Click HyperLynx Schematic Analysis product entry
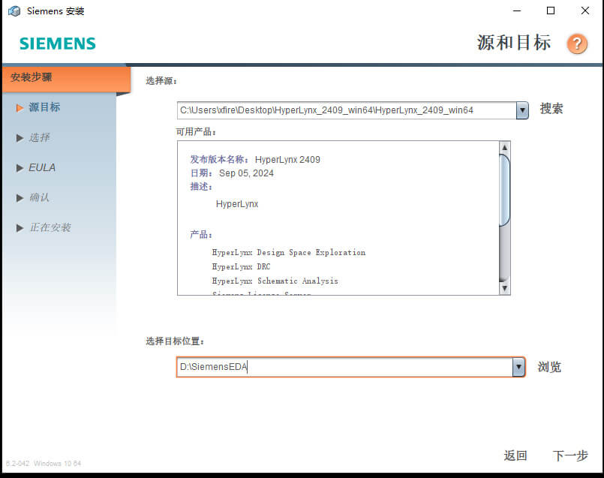Viewport: 604px width, 478px height. (x=275, y=281)
